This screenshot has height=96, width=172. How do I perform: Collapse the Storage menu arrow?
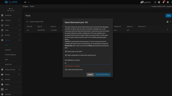click(19, 40)
